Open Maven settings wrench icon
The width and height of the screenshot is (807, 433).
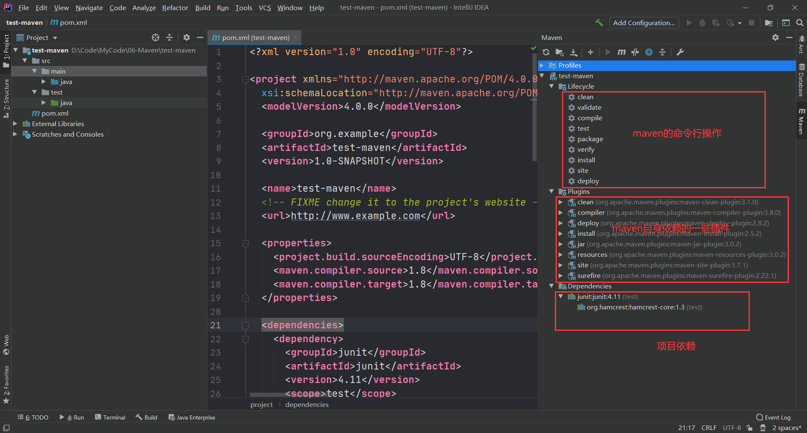coord(680,52)
